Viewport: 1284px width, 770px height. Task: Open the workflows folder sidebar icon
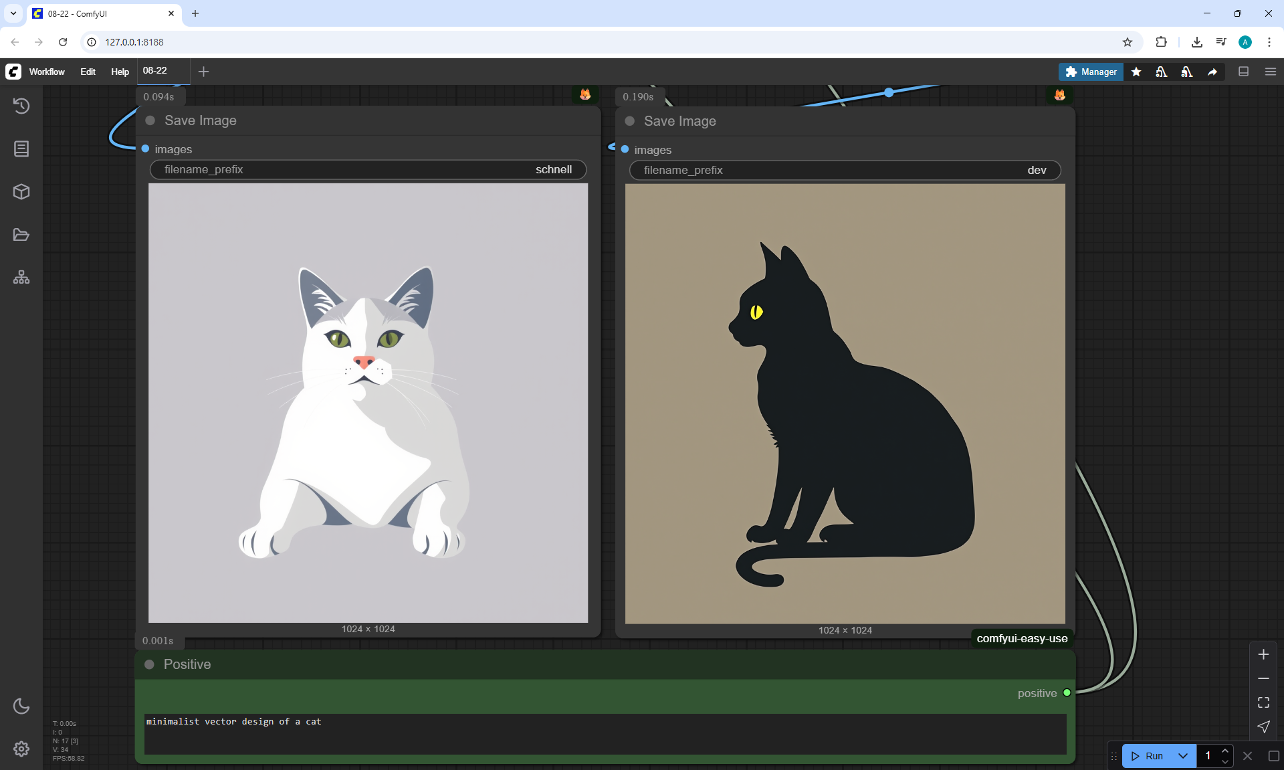(21, 235)
